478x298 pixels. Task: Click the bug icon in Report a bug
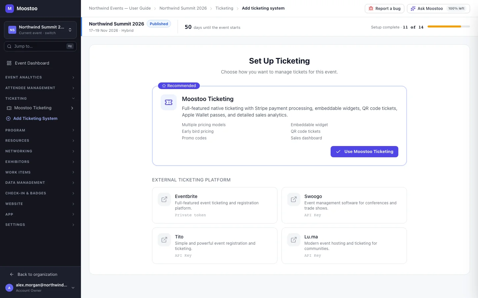pyautogui.click(x=371, y=8)
